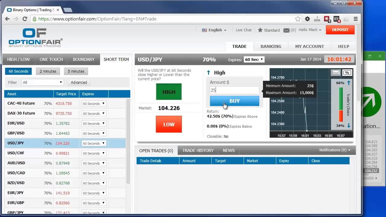Open the MY ACCOUNT main tab
This screenshot has width=386, height=217.
pos(309,46)
